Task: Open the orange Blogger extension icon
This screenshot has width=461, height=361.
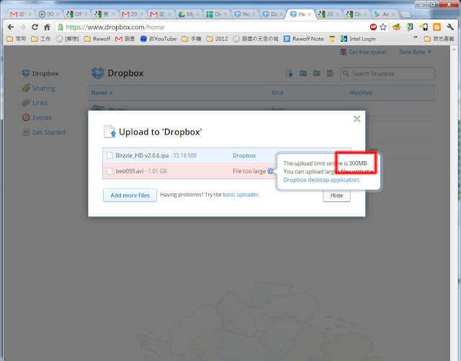Action: pos(437,27)
